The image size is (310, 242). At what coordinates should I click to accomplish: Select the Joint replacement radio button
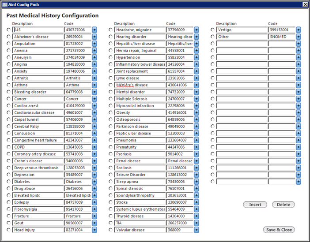click(x=110, y=71)
